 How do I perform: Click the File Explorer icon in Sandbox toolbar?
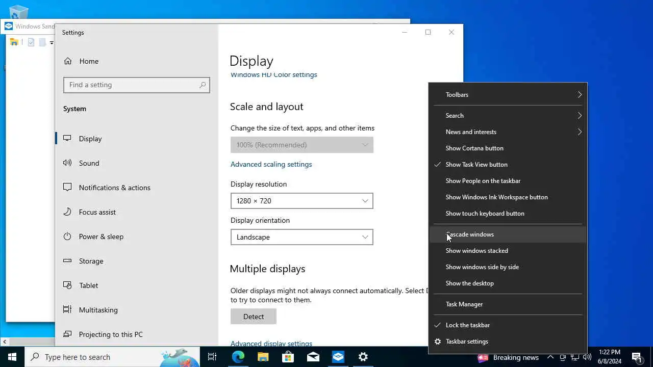coord(14,42)
